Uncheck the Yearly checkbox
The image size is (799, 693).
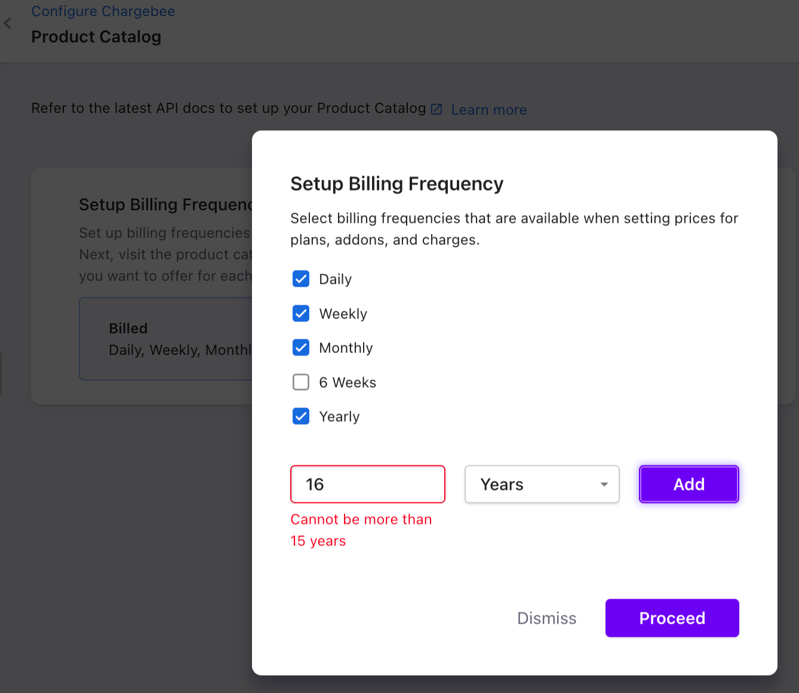[301, 416]
